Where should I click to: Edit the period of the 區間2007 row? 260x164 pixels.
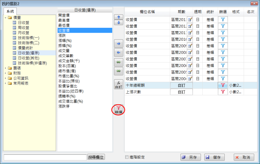click(x=190, y=59)
